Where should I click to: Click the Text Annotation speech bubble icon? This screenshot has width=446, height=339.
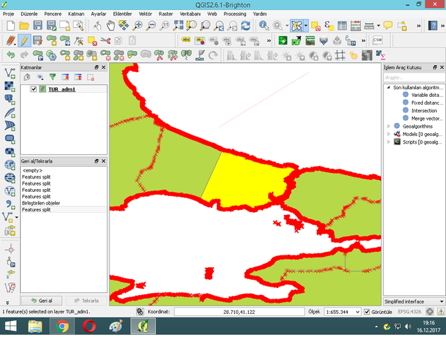(x=387, y=25)
